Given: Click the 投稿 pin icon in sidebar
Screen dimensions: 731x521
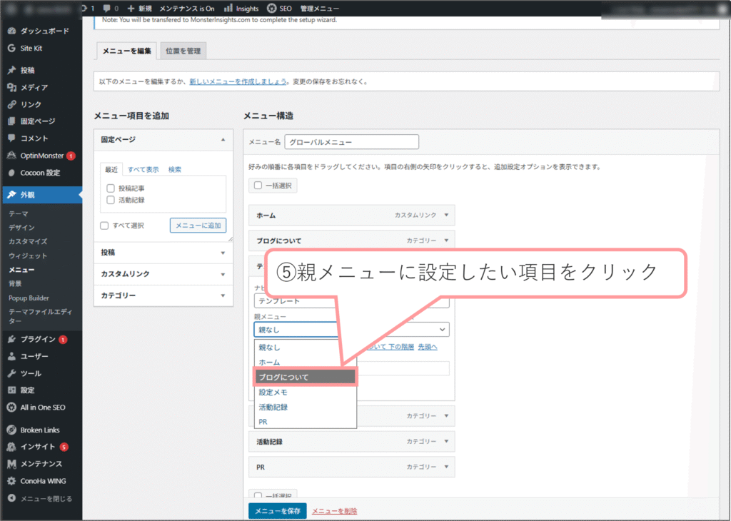Looking at the screenshot, I should (11, 71).
